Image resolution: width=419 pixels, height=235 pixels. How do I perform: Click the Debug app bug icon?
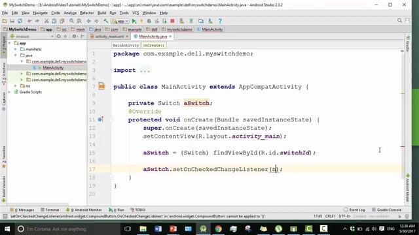click(149, 21)
